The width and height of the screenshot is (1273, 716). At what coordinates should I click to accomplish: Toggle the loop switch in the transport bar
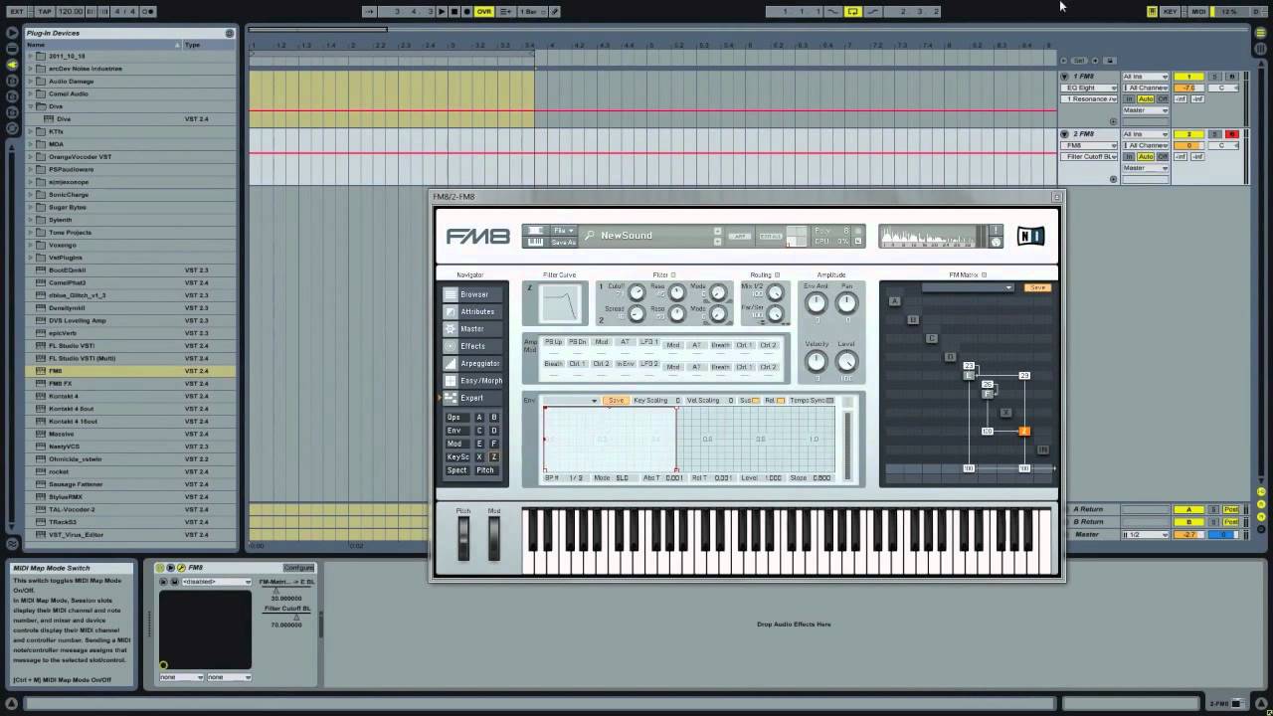pos(852,11)
